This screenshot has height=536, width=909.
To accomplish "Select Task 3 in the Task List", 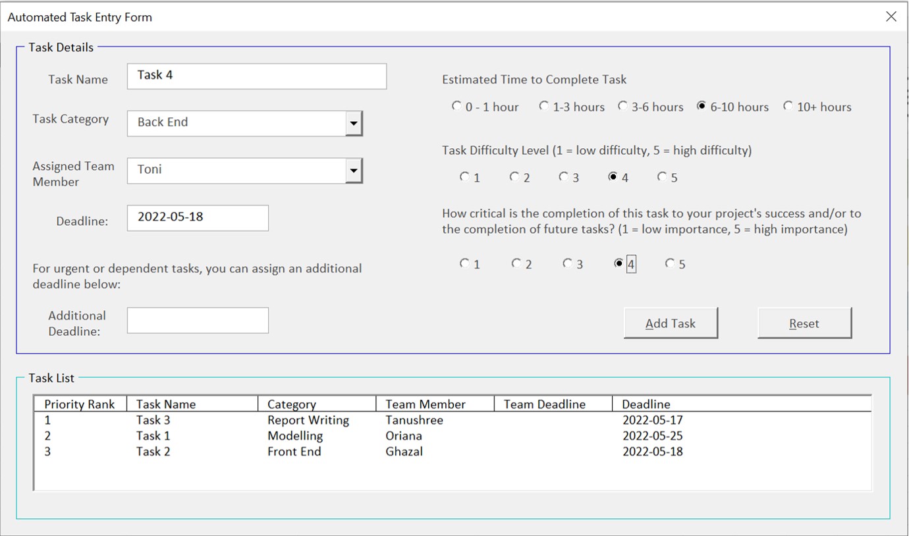I will [x=154, y=419].
